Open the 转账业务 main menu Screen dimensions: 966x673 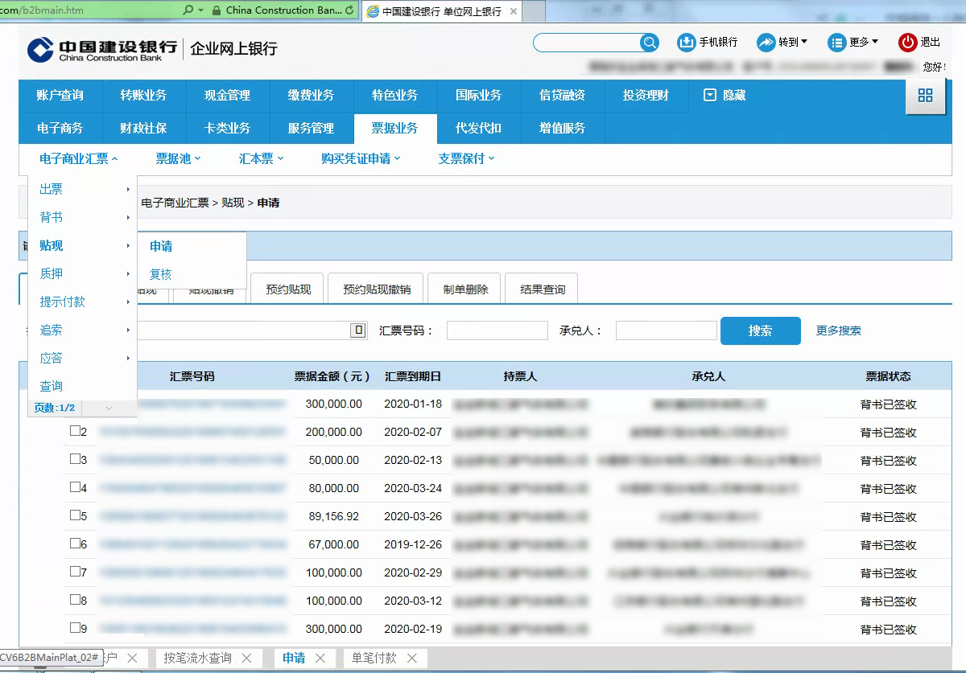144,96
